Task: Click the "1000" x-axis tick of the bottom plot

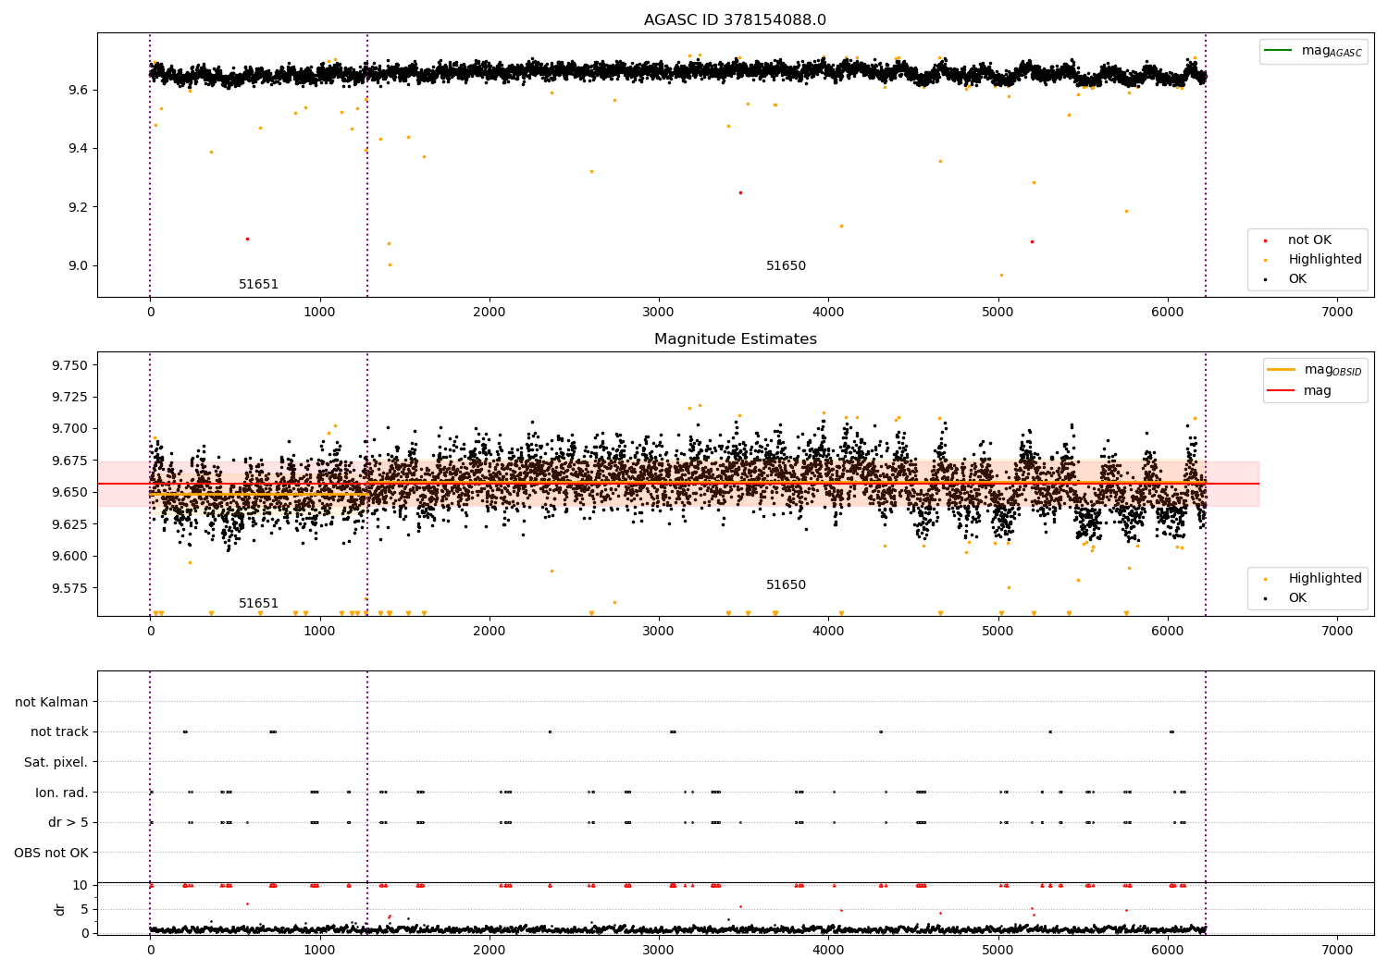Action: [x=319, y=950]
